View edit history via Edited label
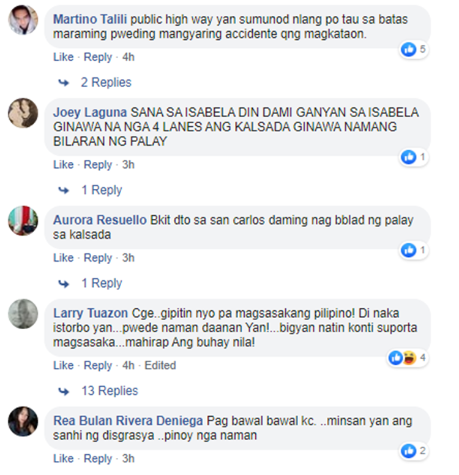The width and height of the screenshot is (459, 475). [x=160, y=365]
